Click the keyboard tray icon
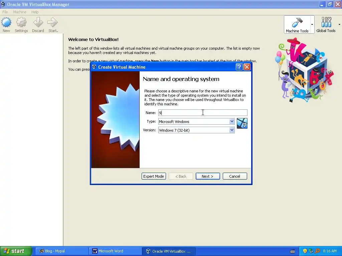 click(293, 251)
